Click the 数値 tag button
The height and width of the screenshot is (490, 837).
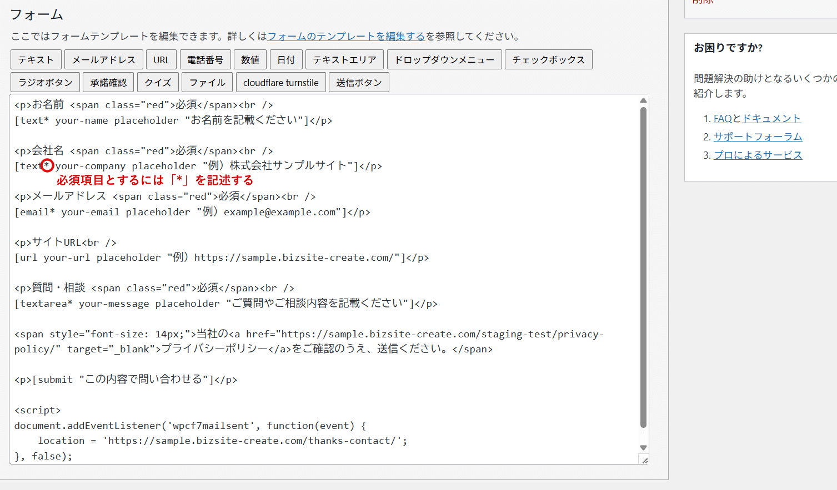click(x=250, y=60)
